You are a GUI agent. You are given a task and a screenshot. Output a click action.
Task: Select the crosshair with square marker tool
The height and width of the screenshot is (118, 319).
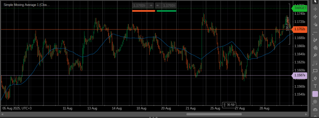point(315,24)
